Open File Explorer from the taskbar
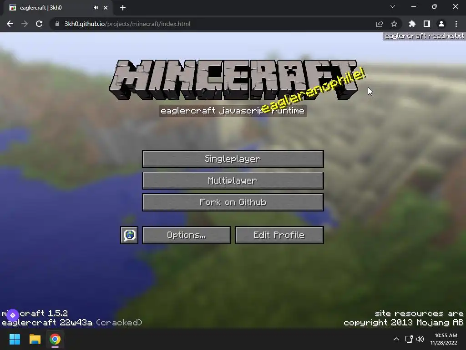The width and height of the screenshot is (466, 350). click(35, 339)
